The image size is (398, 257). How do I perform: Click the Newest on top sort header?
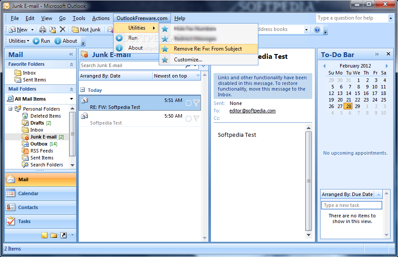pos(177,76)
